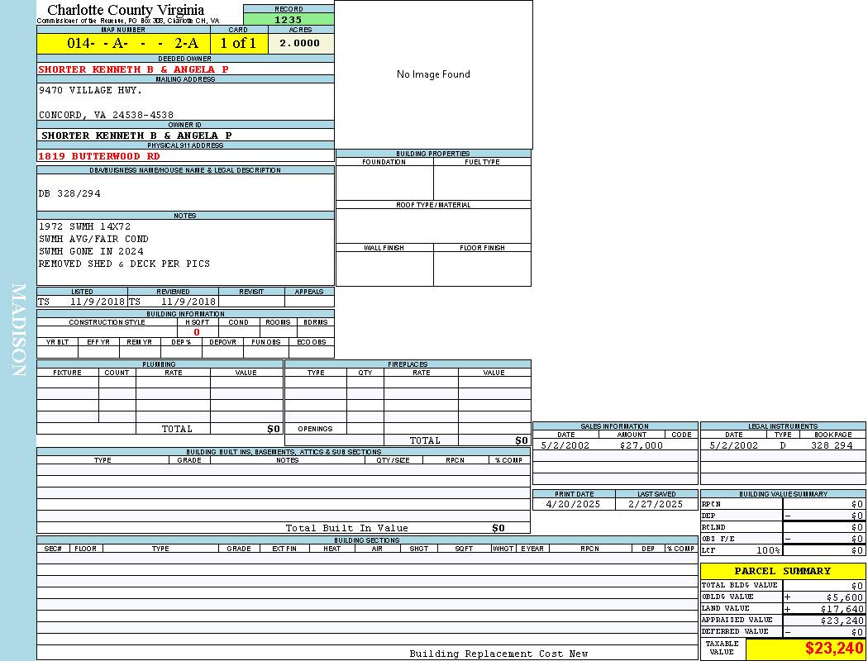
Task: Click the 'No Image Found' photo placeholder
Action: click(433, 74)
